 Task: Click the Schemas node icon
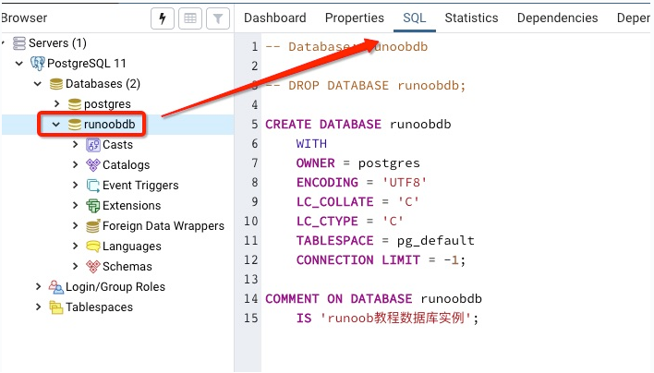click(x=93, y=267)
